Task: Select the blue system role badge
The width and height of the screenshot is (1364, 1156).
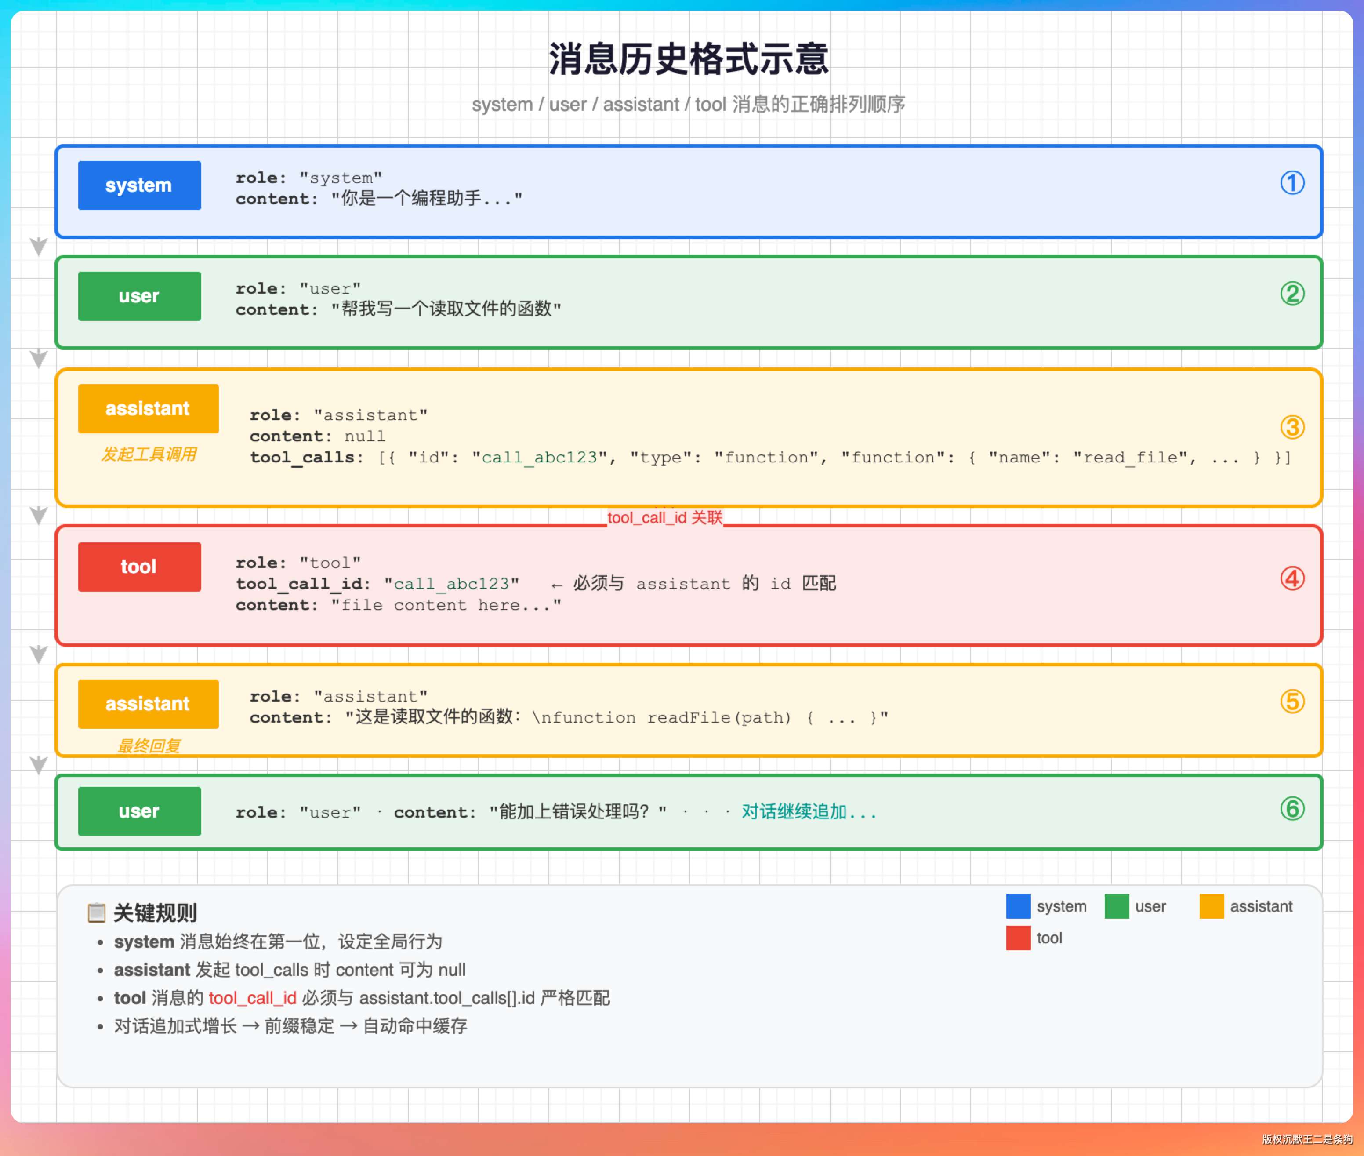Action: 140,185
